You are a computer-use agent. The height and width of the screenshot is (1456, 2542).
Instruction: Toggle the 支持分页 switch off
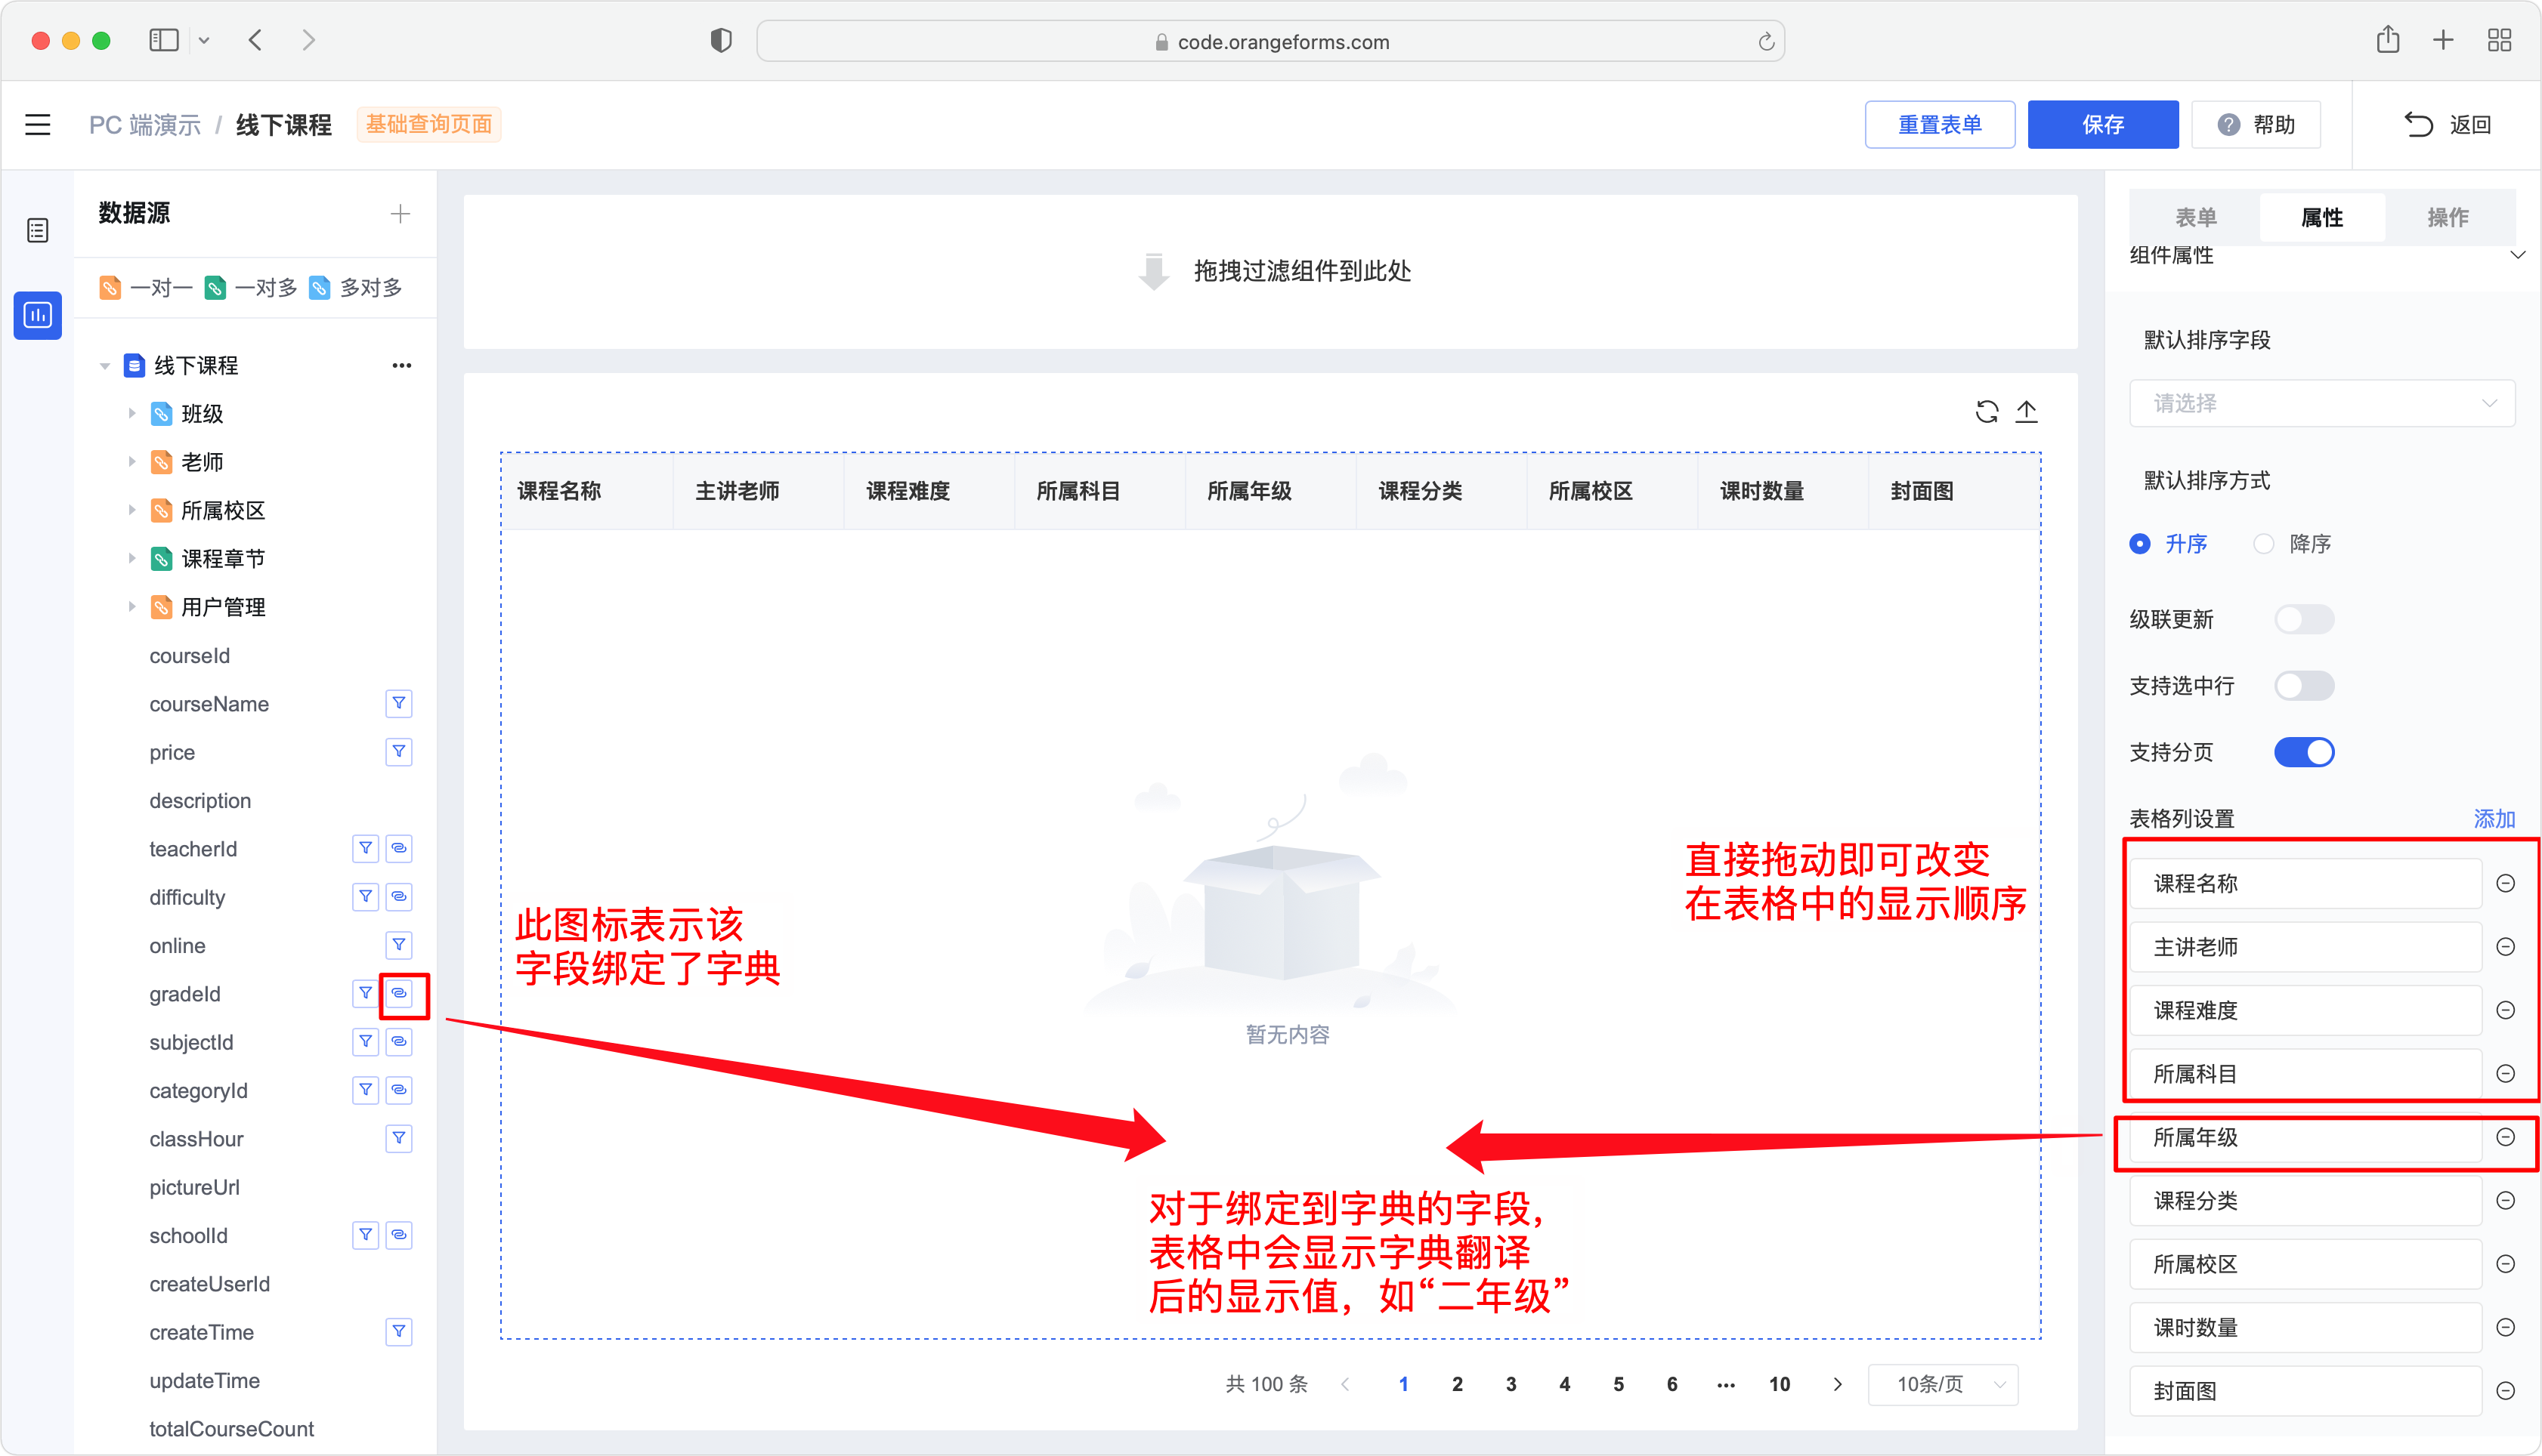2304,753
